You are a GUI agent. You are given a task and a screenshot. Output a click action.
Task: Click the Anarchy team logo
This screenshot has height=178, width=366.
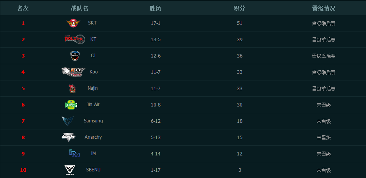tap(69, 137)
